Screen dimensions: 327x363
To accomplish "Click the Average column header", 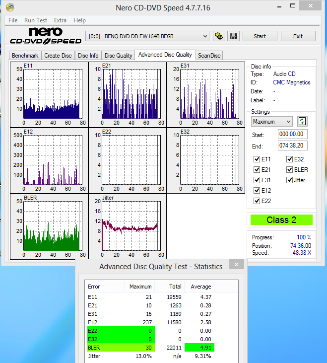I will (199, 287).
